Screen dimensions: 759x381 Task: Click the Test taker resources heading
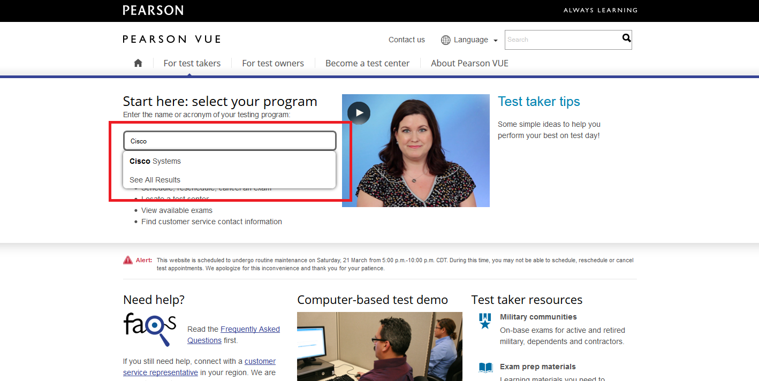coord(527,300)
